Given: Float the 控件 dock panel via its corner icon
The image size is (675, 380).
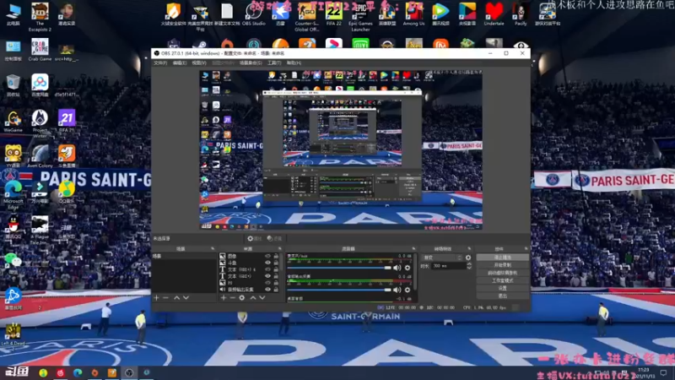Looking at the screenshot, I should pyautogui.click(x=526, y=248).
